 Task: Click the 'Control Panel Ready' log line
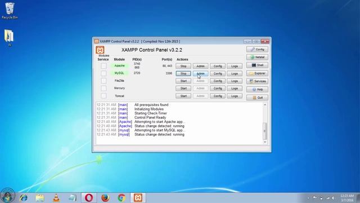tap(150, 117)
